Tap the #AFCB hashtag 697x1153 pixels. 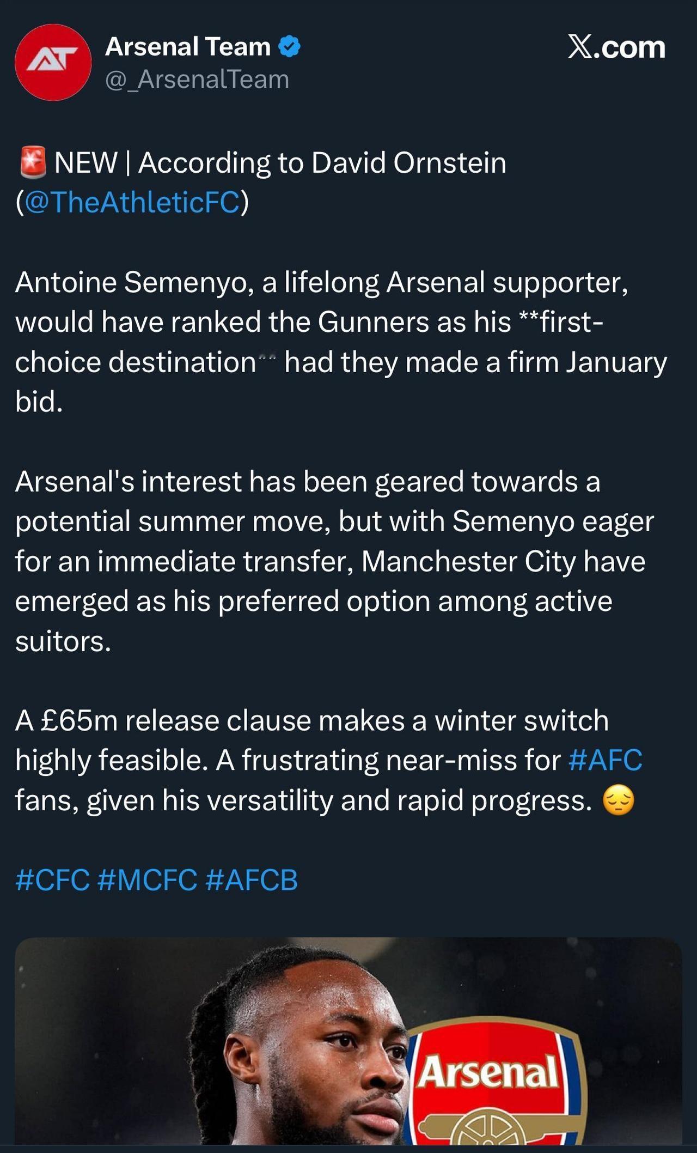click(252, 880)
